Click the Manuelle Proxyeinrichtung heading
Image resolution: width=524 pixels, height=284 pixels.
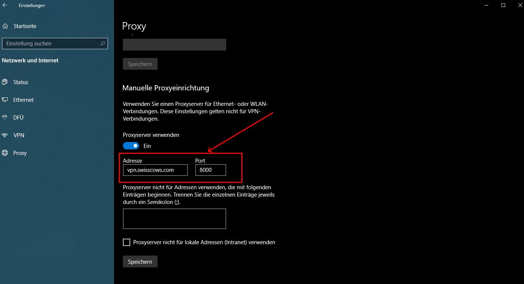(x=166, y=88)
